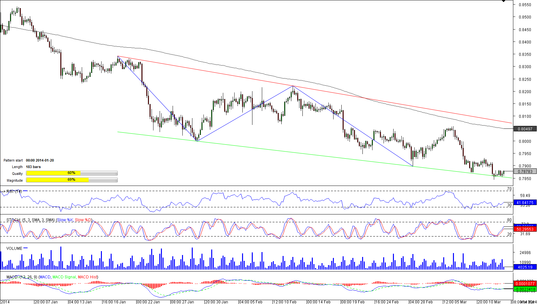This screenshot has width=537, height=304.
Task: Select the current price label 0.78783
Action: 525,172
